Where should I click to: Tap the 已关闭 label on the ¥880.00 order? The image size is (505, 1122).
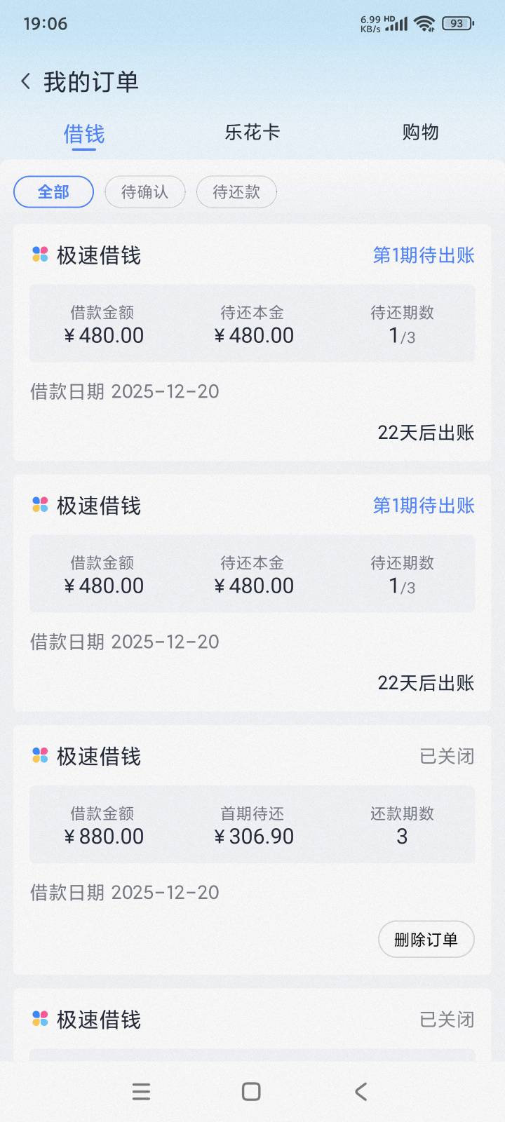(x=447, y=756)
